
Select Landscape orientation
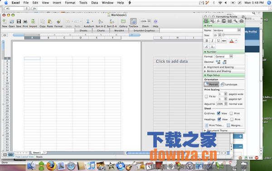229,84
